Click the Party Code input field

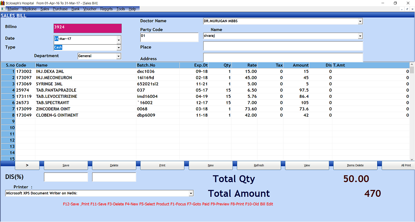(169, 37)
